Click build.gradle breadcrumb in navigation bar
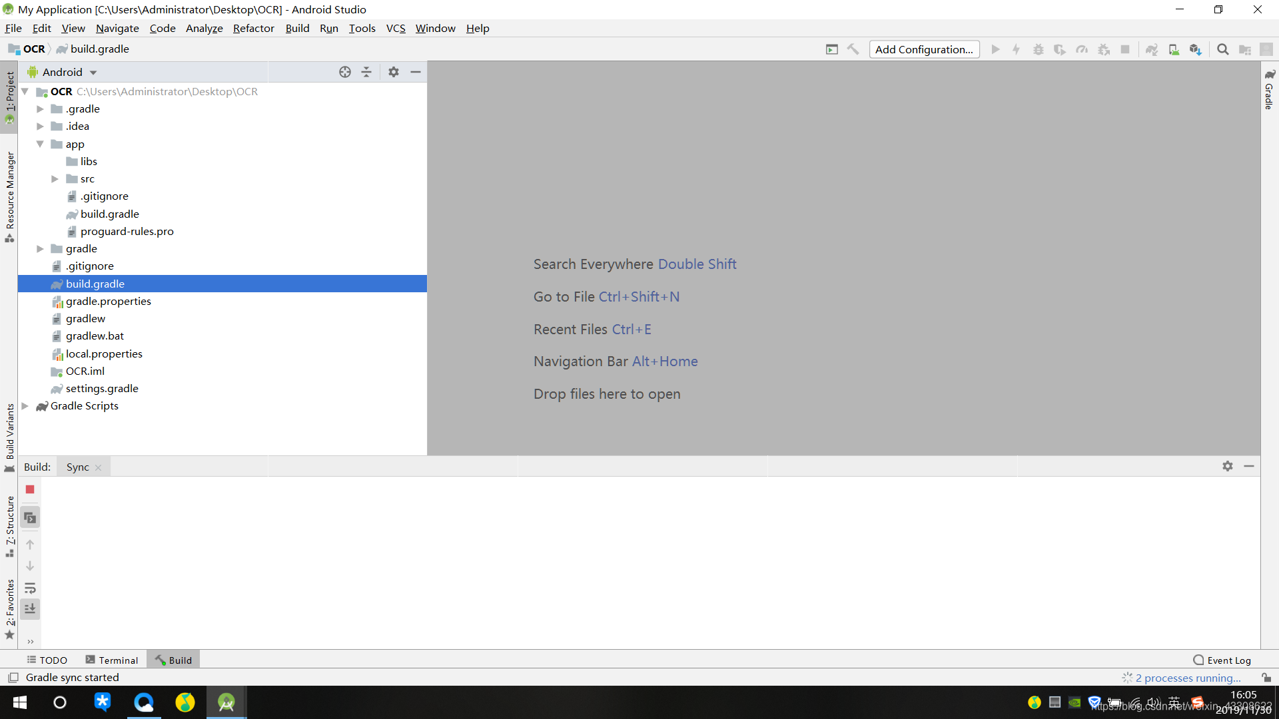 tap(93, 49)
